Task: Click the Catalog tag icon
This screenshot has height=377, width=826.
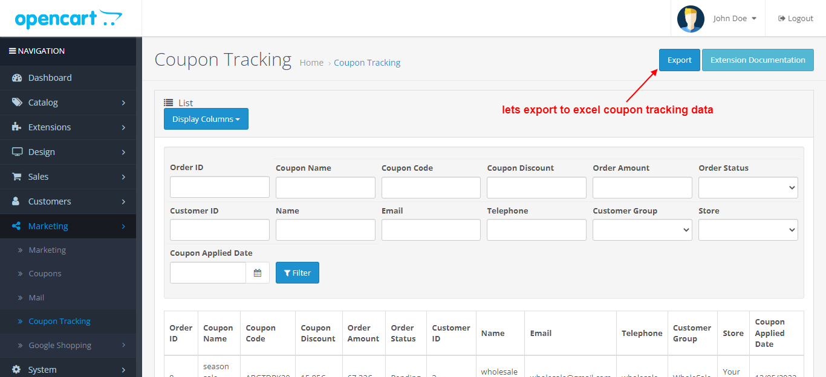Action: (x=17, y=103)
